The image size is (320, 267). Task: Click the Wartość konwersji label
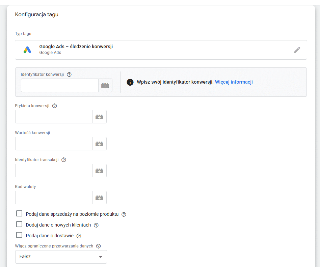[32, 133]
